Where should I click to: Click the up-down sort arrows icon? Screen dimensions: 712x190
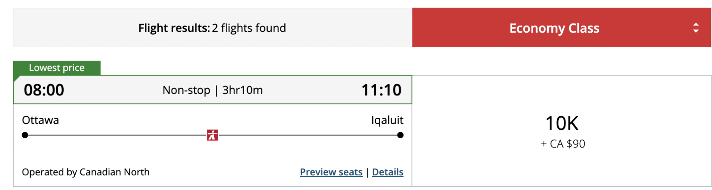coord(696,28)
